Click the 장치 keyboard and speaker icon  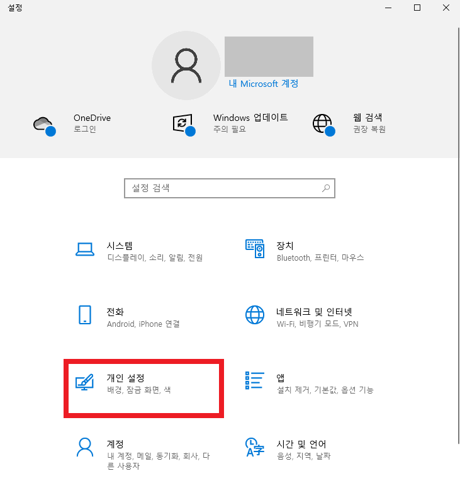pos(255,248)
